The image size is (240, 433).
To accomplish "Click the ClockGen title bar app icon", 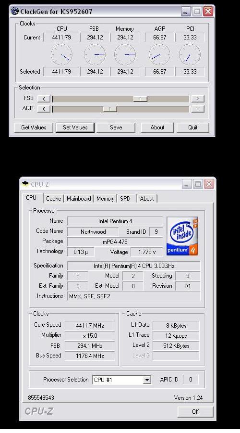I will tap(15, 12).
